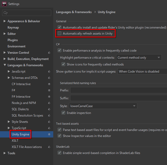Expand the Tools section
This screenshot has height=165, width=167.
pos(5,153)
